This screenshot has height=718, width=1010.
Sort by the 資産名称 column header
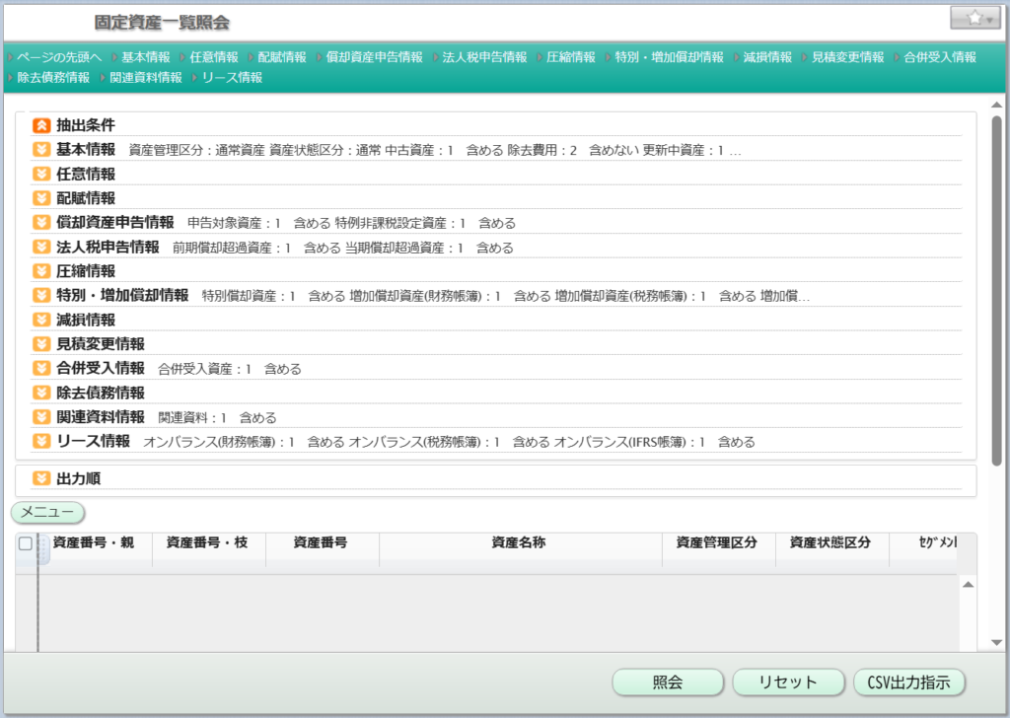(x=519, y=542)
